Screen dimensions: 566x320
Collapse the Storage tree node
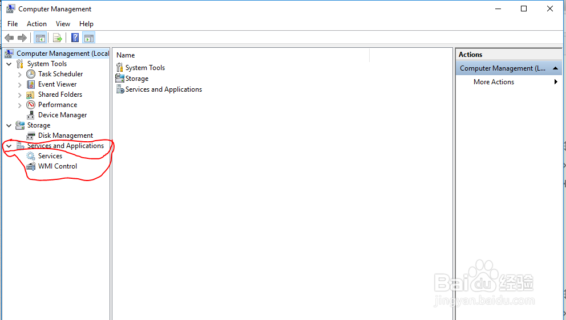(9, 126)
